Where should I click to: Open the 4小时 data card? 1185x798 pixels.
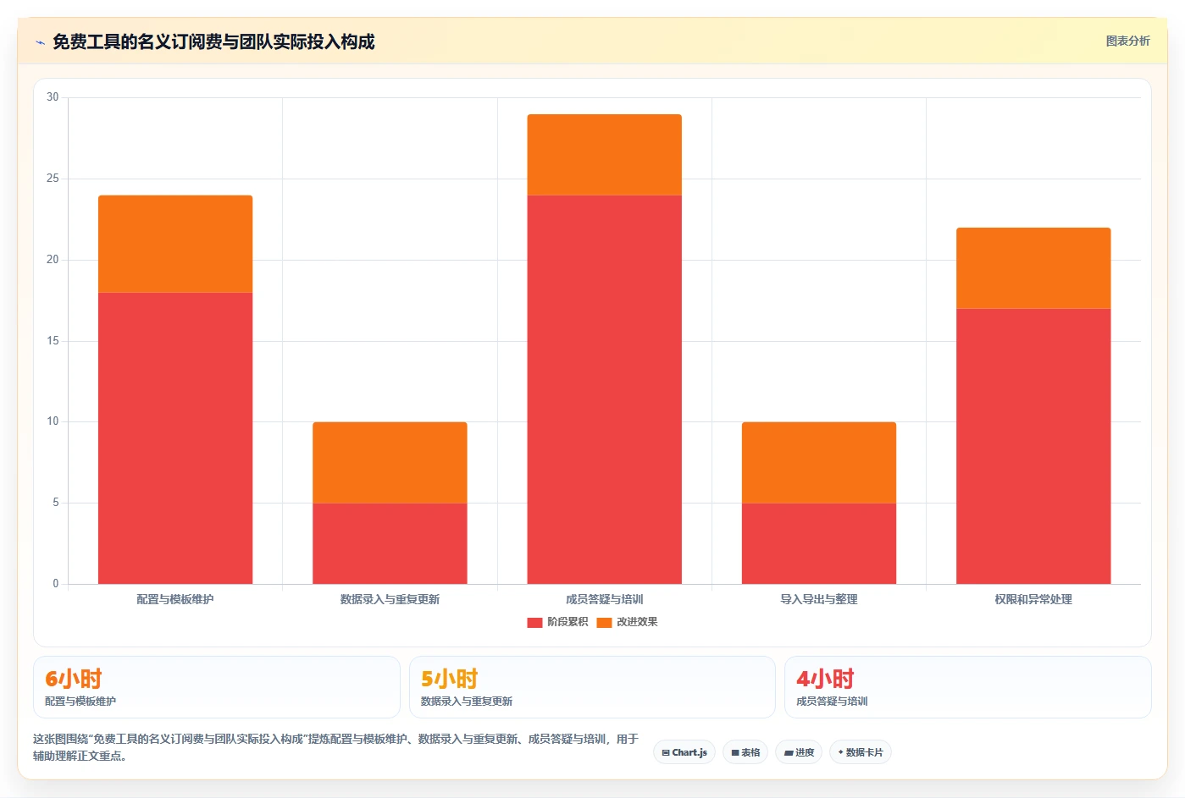coord(967,687)
